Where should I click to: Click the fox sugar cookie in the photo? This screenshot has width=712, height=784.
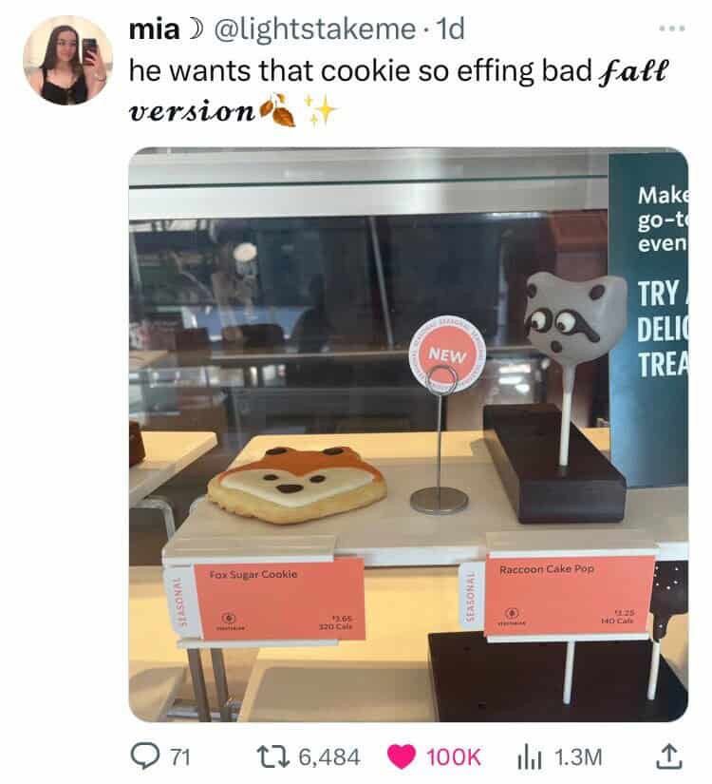tap(297, 485)
